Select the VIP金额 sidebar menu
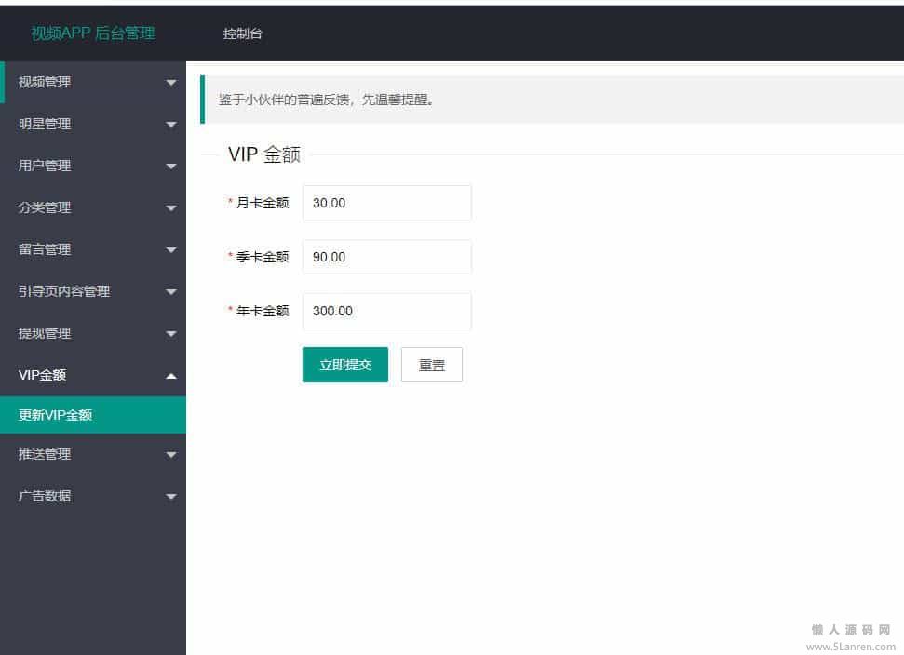 point(93,376)
